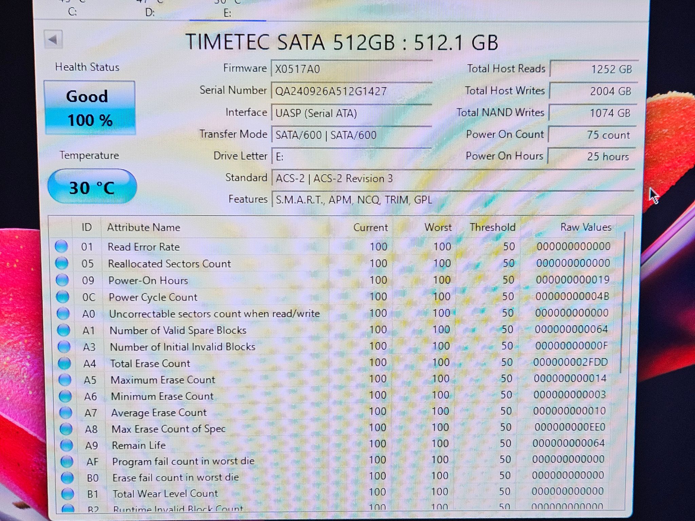Click the Good 100 % health status box

point(90,108)
